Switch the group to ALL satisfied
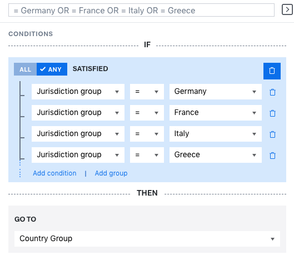This screenshot has width=294, height=265. (x=26, y=69)
